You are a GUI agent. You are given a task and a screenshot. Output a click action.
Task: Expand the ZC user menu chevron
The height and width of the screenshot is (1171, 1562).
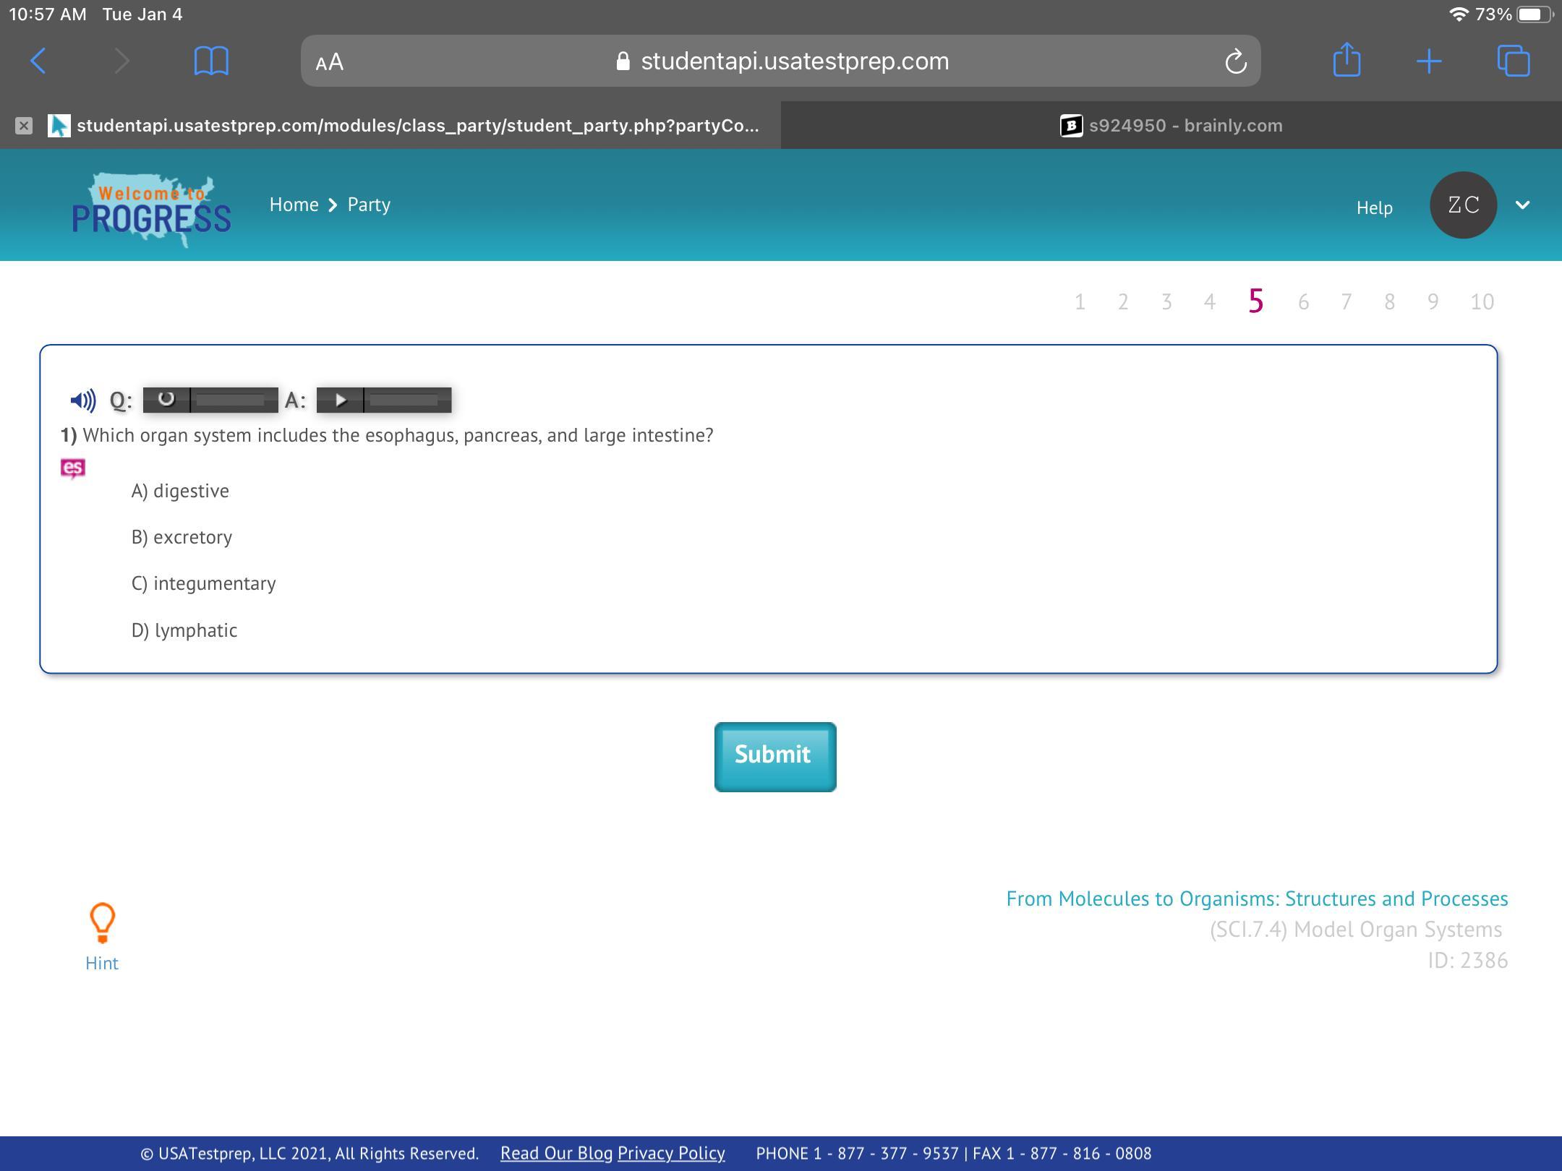click(1522, 205)
